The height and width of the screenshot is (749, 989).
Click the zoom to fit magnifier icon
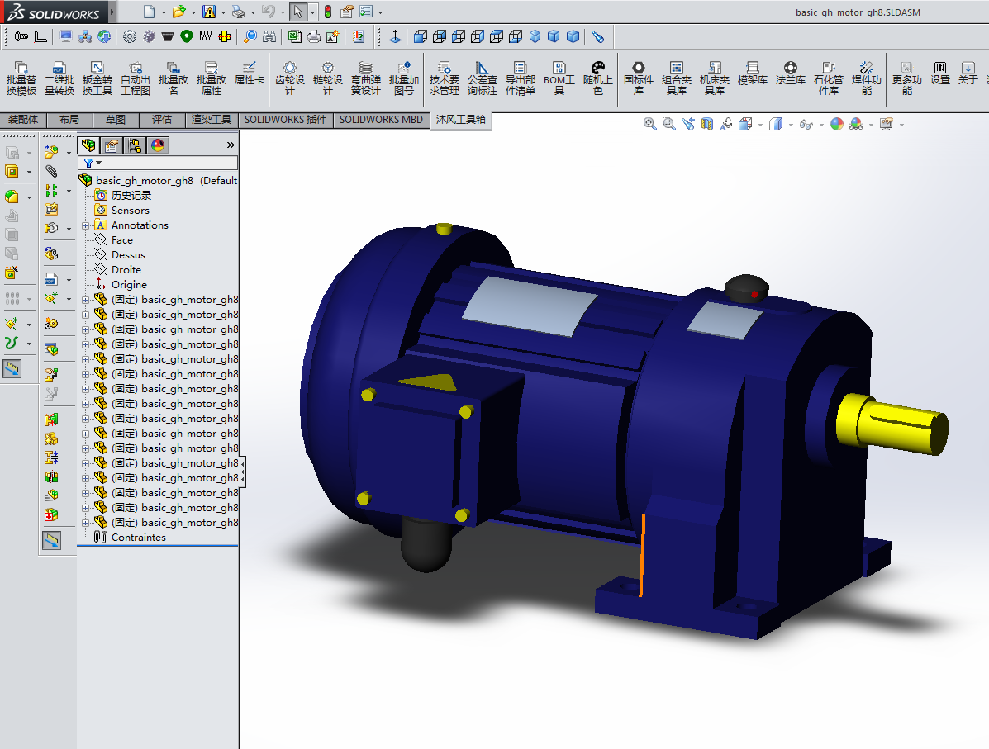[x=649, y=124]
